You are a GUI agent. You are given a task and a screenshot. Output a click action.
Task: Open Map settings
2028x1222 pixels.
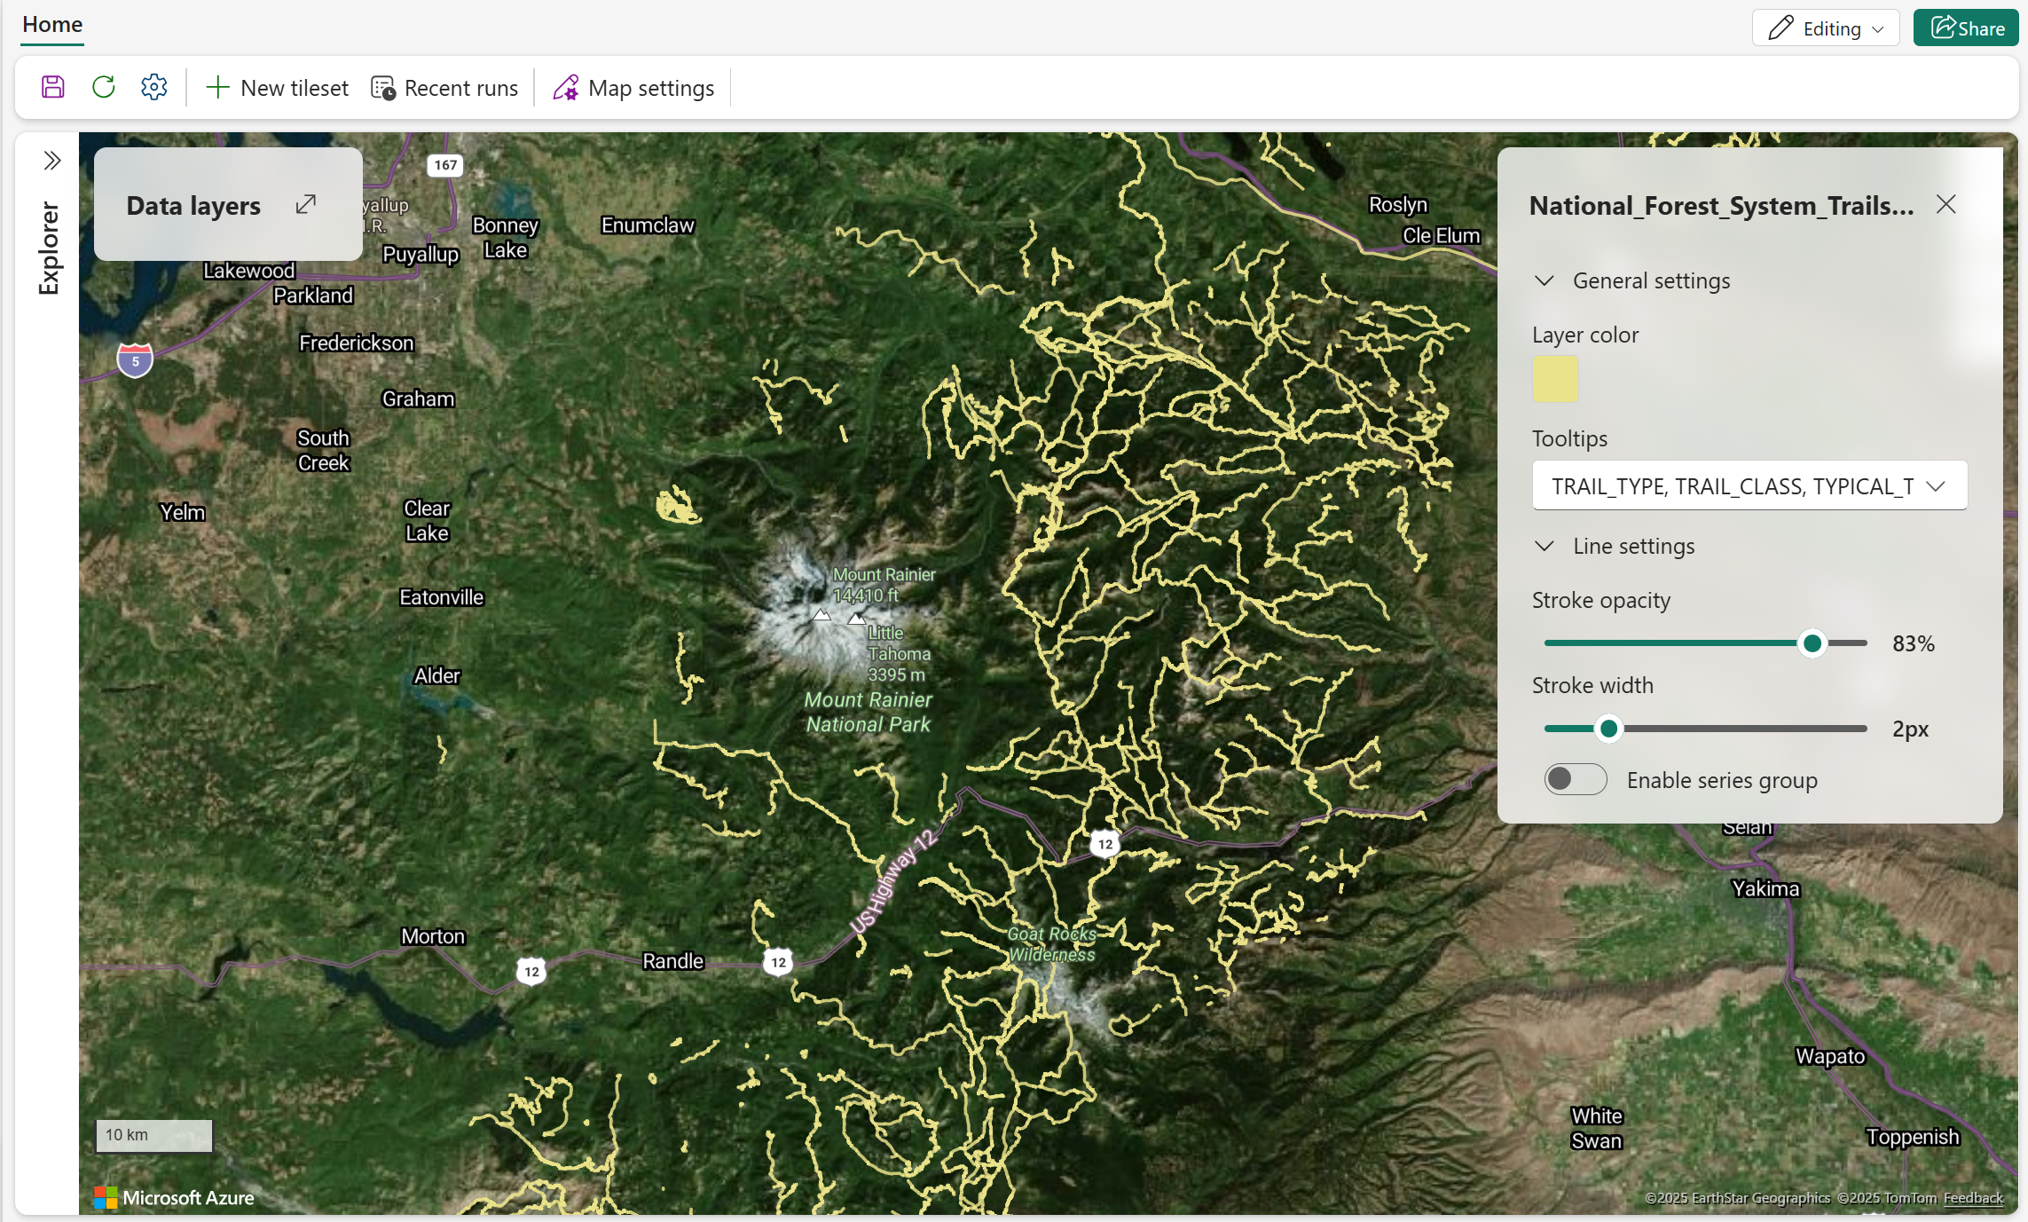tap(633, 88)
